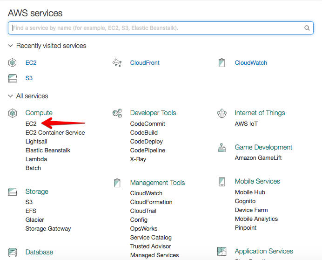The width and height of the screenshot is (322, 260).
Task: Click the search magnifier icon
Action: (x=307, y=28)
